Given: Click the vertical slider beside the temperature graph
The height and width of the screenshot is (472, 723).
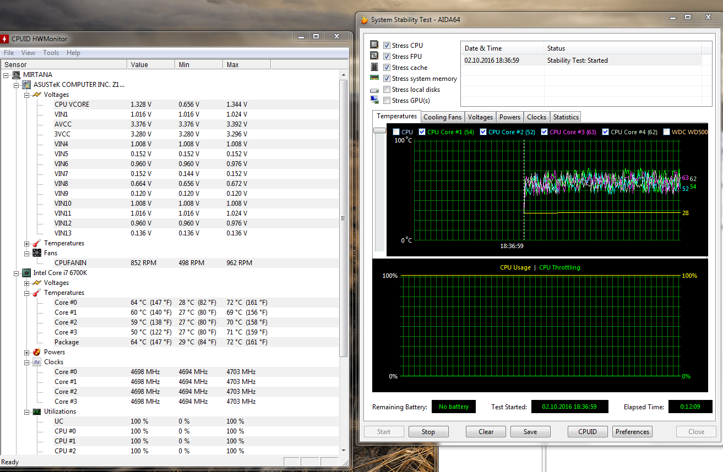Looking at the screenshot, I should (x=380, y=131).
